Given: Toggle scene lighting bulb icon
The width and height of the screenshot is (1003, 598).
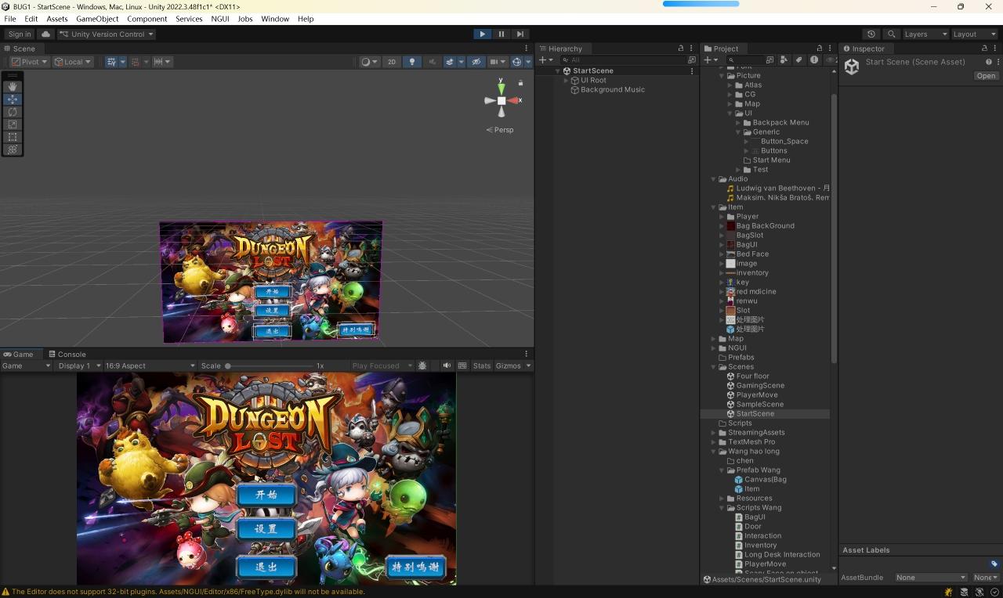Looking at the screenshot, I should pyautogui.click(x=411, y=62).
